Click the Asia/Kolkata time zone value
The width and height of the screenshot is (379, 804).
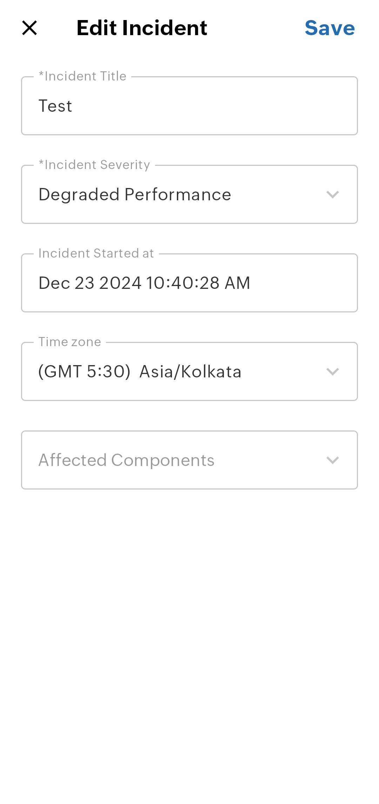(190, 372)
